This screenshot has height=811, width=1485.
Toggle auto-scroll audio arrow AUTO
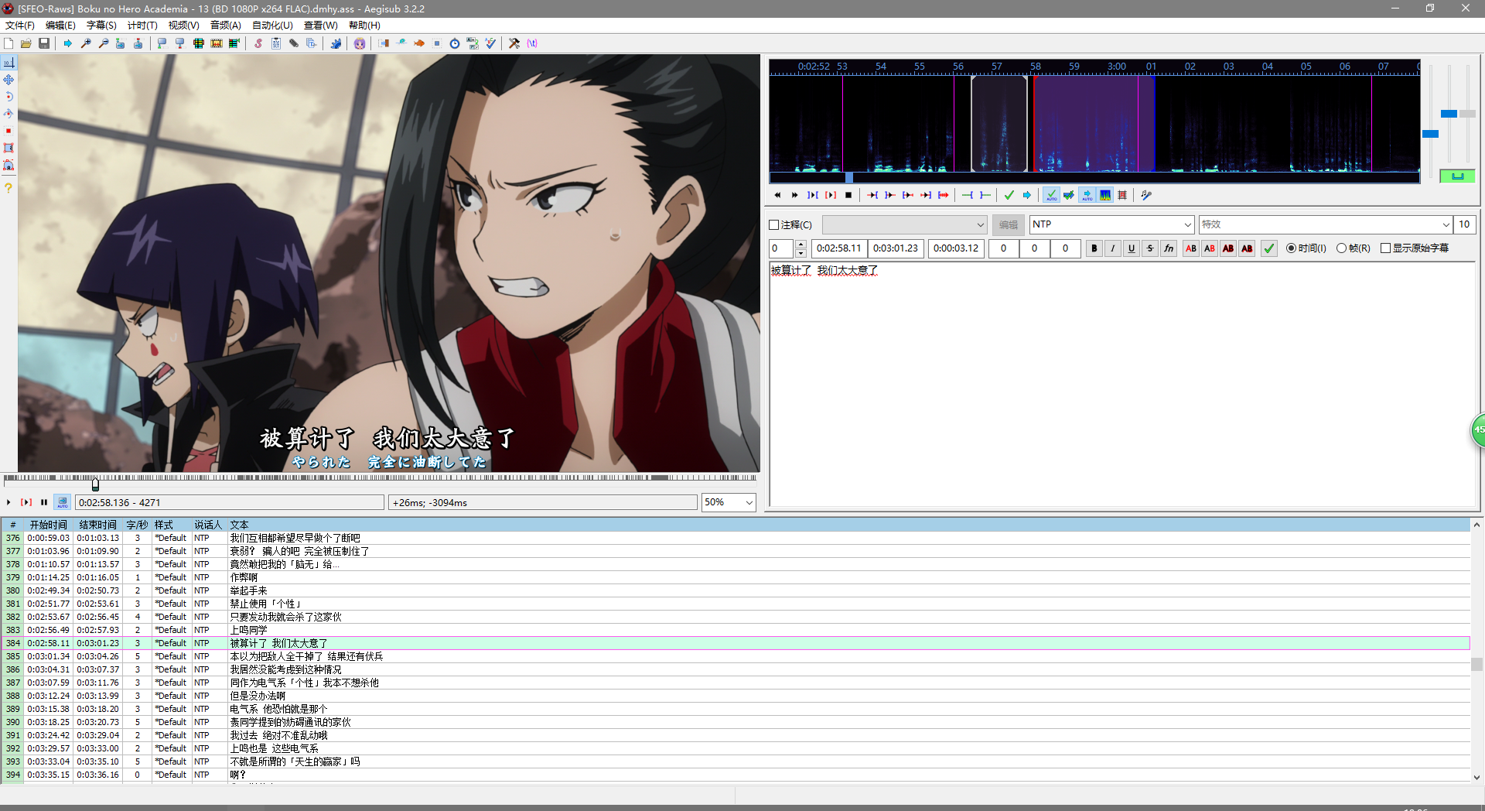click(x=1087, y=195)
